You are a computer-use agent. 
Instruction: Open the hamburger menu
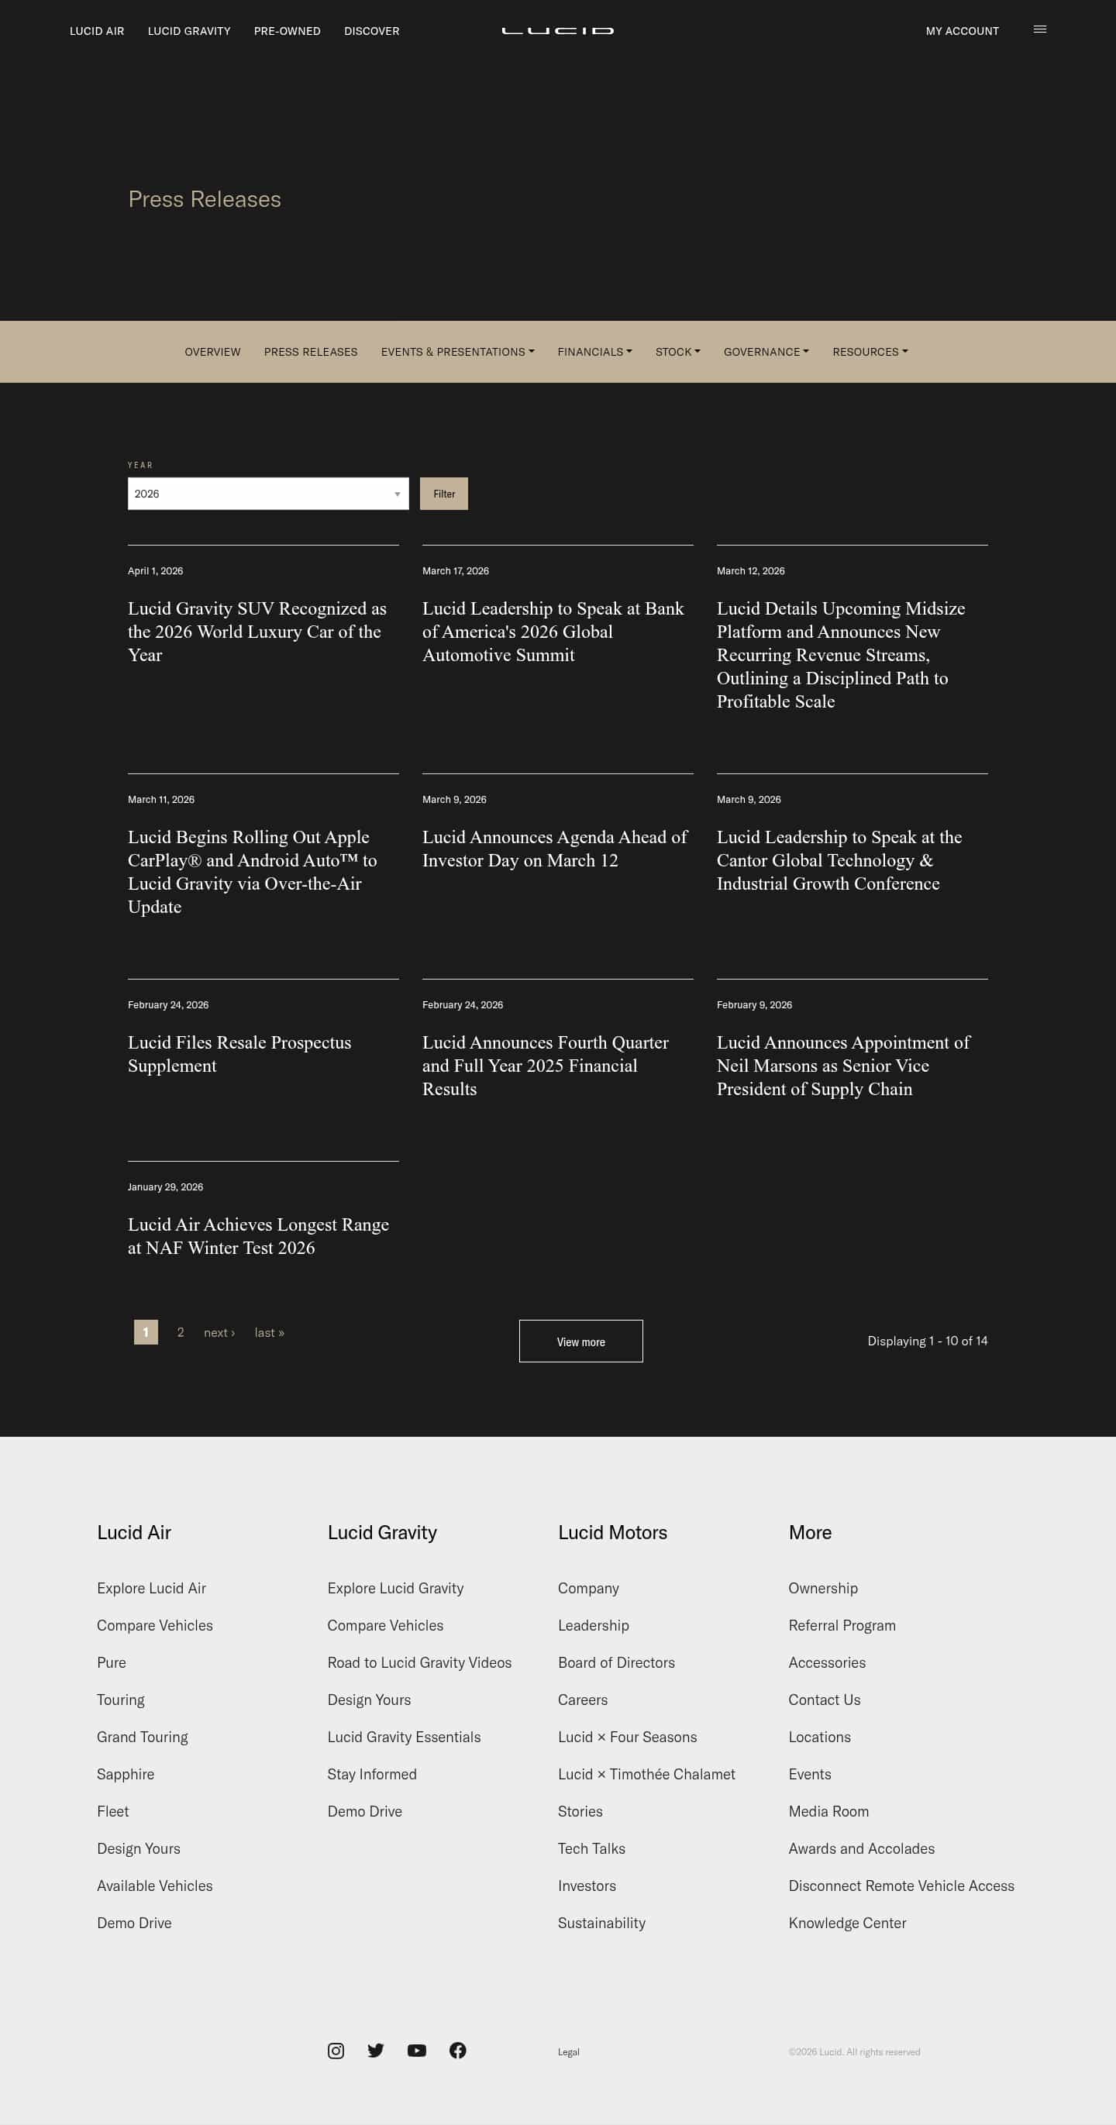(x=1039, y=29)
